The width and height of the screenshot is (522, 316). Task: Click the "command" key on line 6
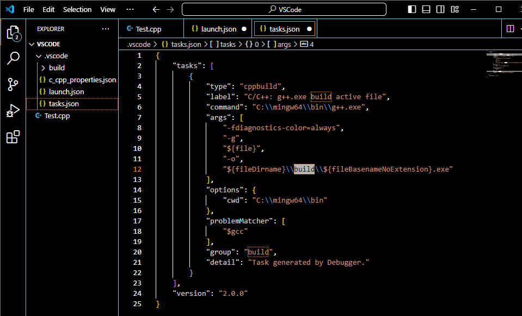click(x=225, y=107)
